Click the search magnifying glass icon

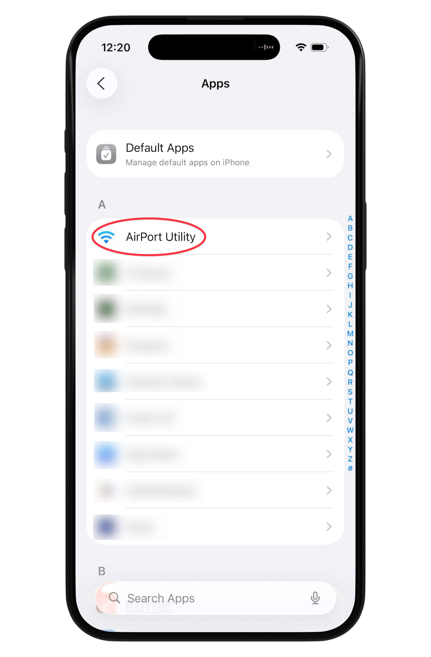point(114,598)
